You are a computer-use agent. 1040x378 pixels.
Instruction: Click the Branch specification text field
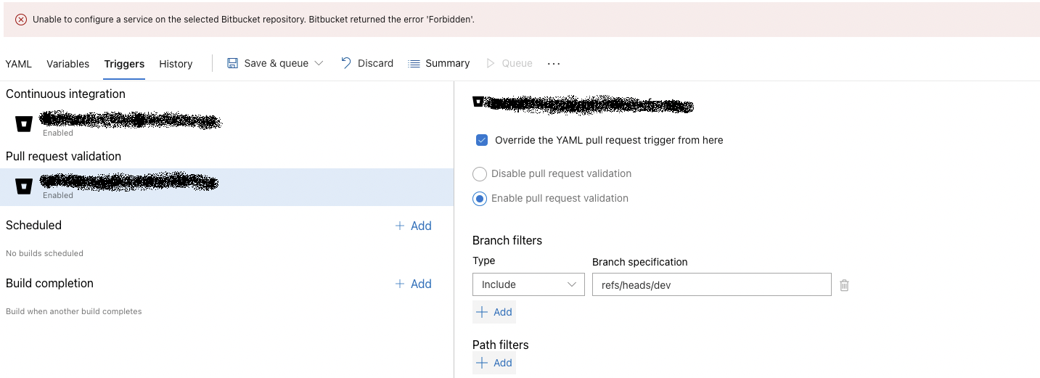pyautogui.click(x=711, y=284)
